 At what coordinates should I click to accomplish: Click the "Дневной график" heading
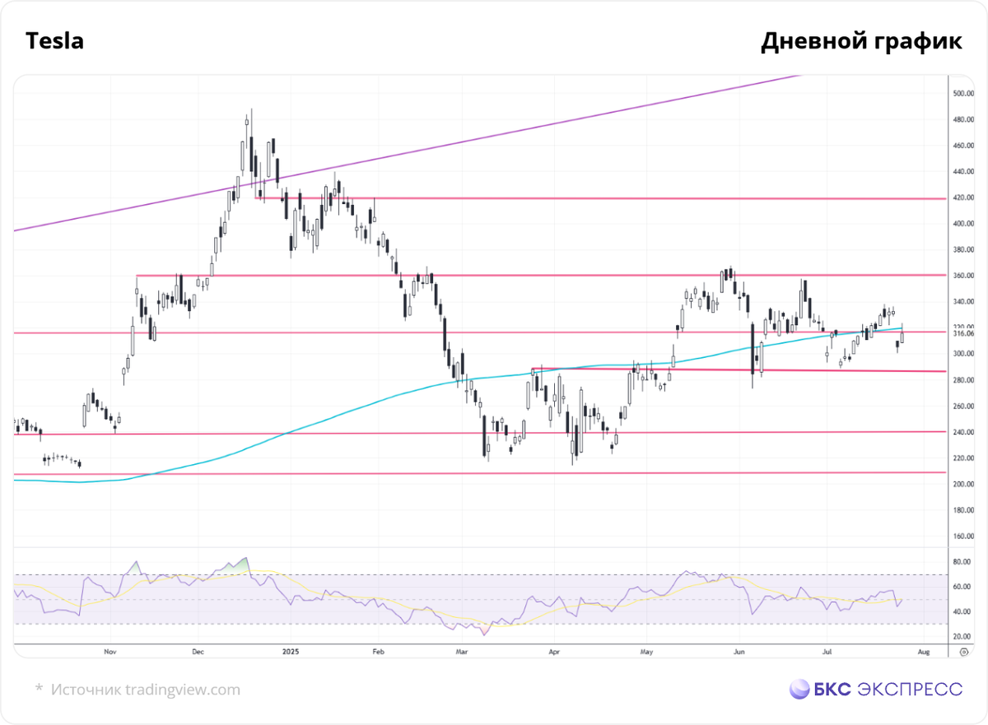tap(861, 42)
